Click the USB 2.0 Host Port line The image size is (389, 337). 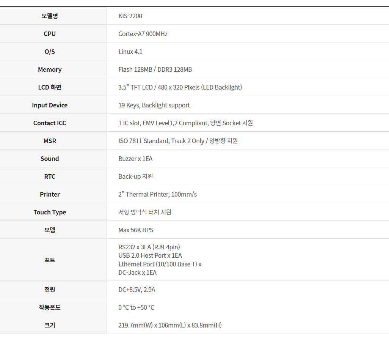tap(150, 255)
